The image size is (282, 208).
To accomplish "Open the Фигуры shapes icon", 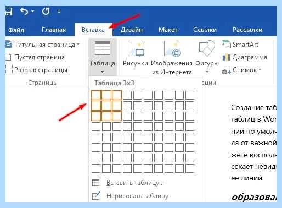I will (x=207, y=48).
